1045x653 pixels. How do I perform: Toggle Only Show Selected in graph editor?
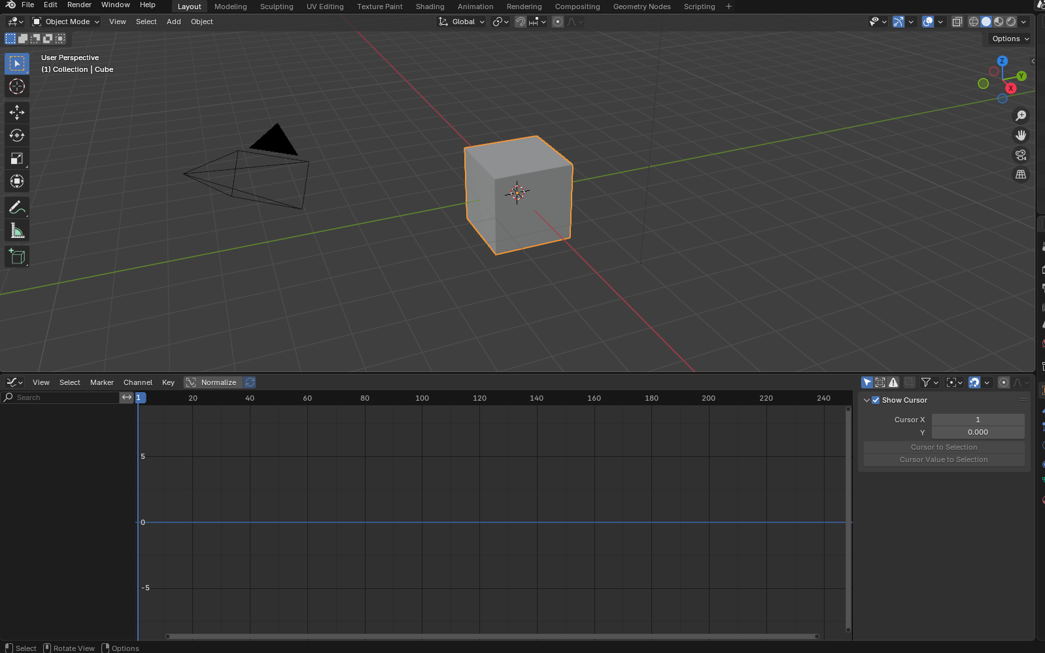pos(867,382)
